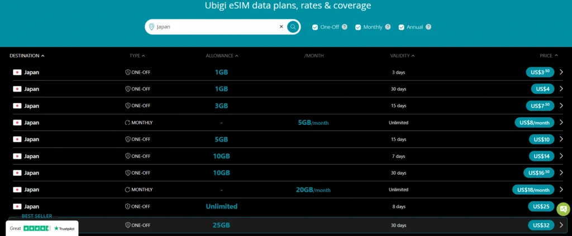572x236 pixels.
Task: Expand the US$3.50 plan with its chevron
Action: click(x=561, y=72)
